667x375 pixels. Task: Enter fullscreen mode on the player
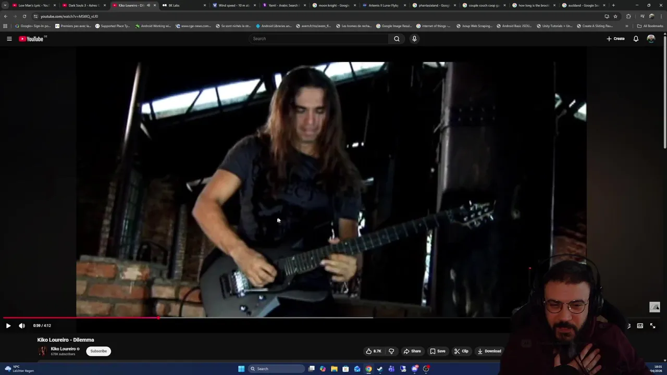652,326
